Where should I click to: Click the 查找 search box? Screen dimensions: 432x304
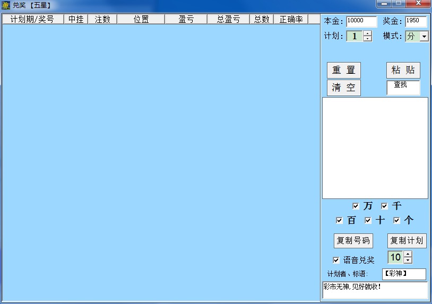coord(403,88)
